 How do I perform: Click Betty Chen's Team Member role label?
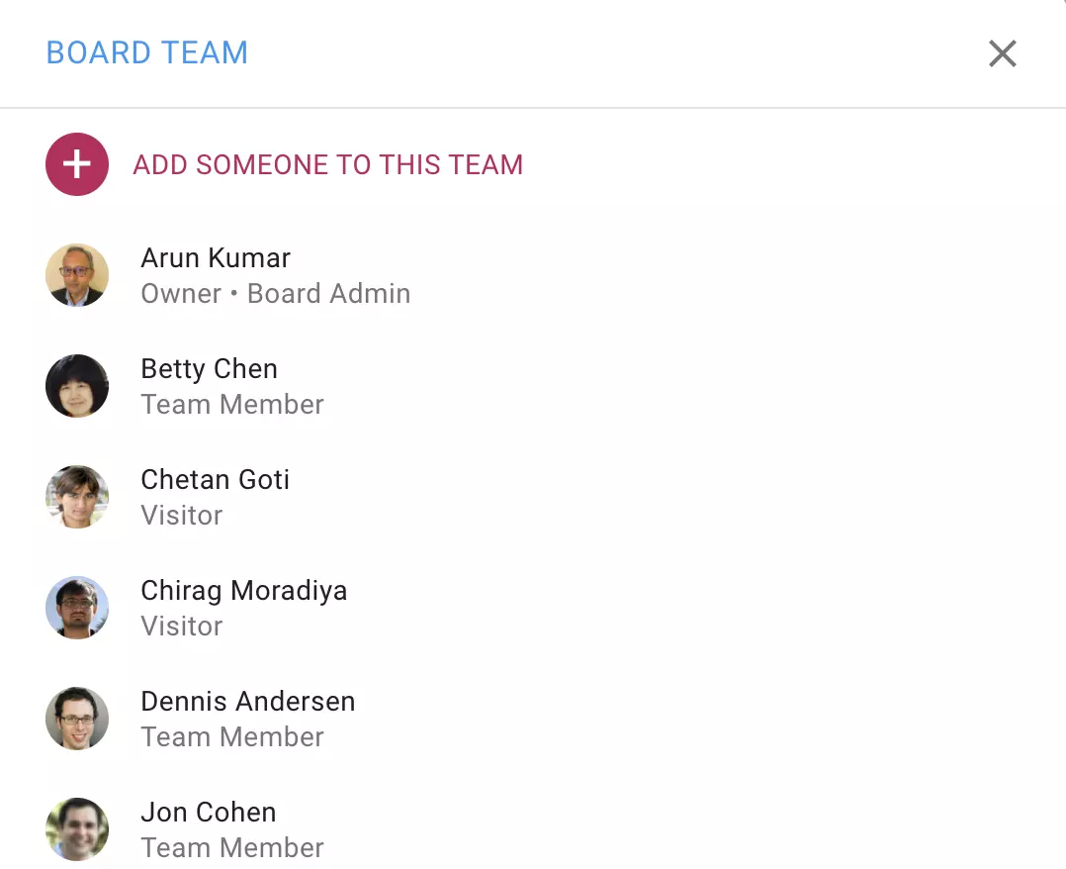point(232,405)
